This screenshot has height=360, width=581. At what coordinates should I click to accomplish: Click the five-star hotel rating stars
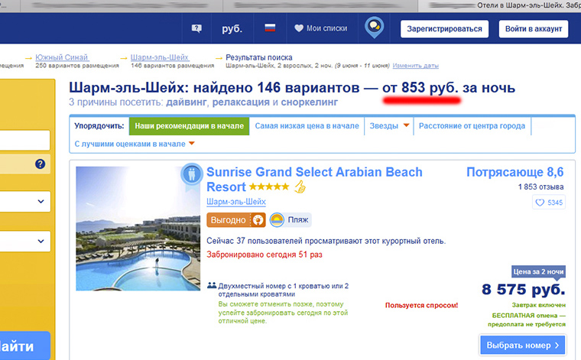[269, 186]
